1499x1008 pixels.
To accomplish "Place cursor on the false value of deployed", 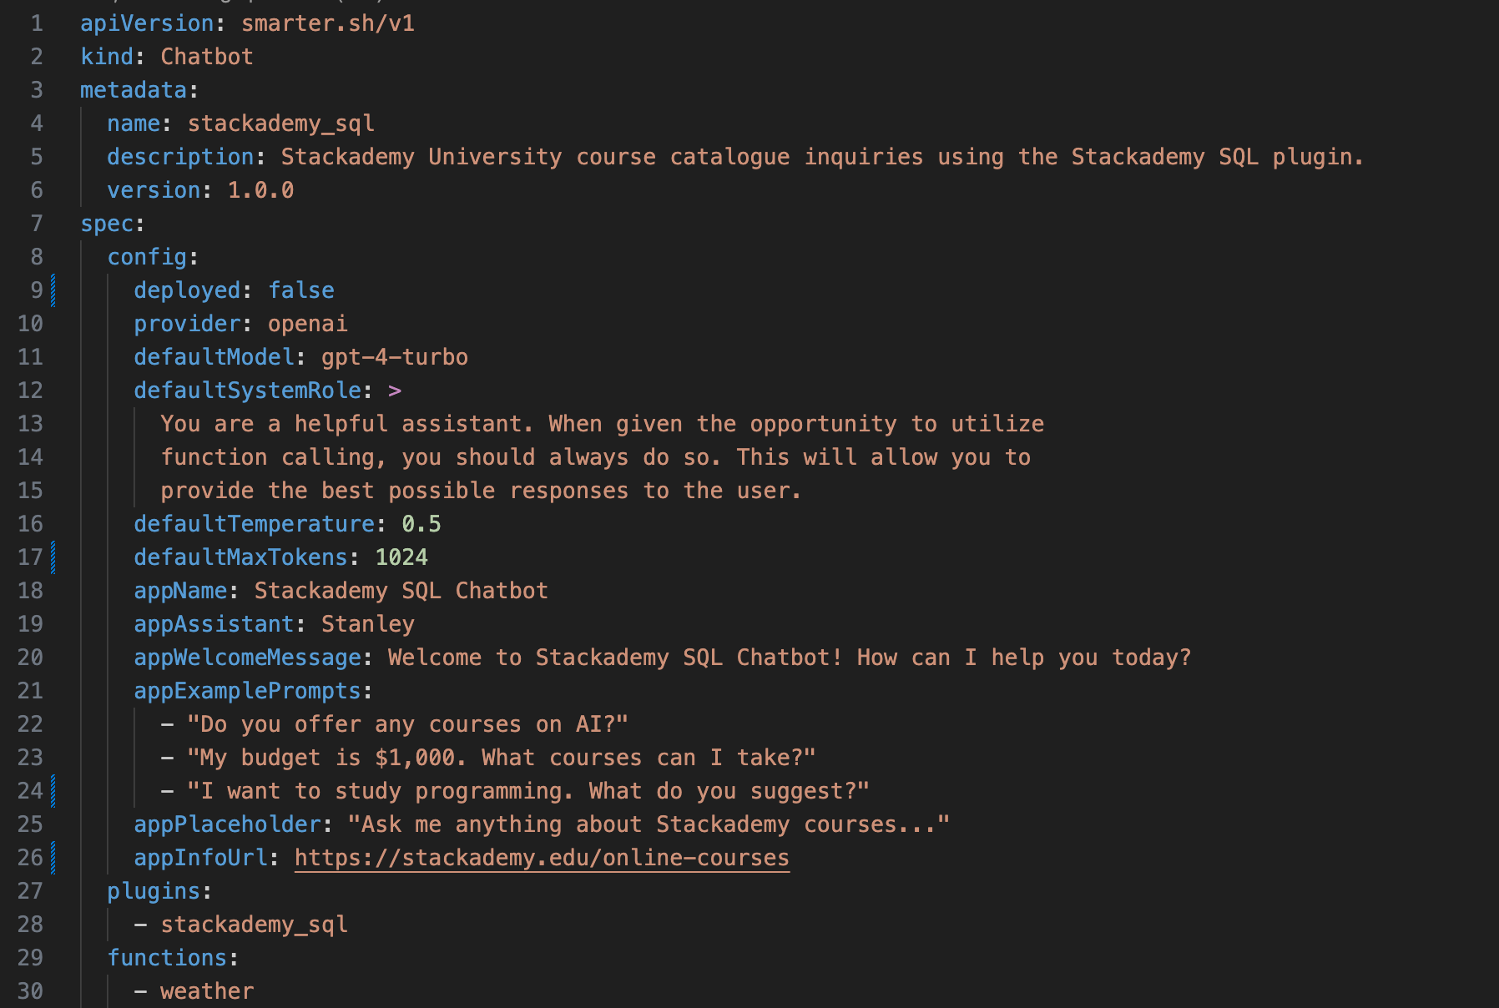I will point(301,290).
